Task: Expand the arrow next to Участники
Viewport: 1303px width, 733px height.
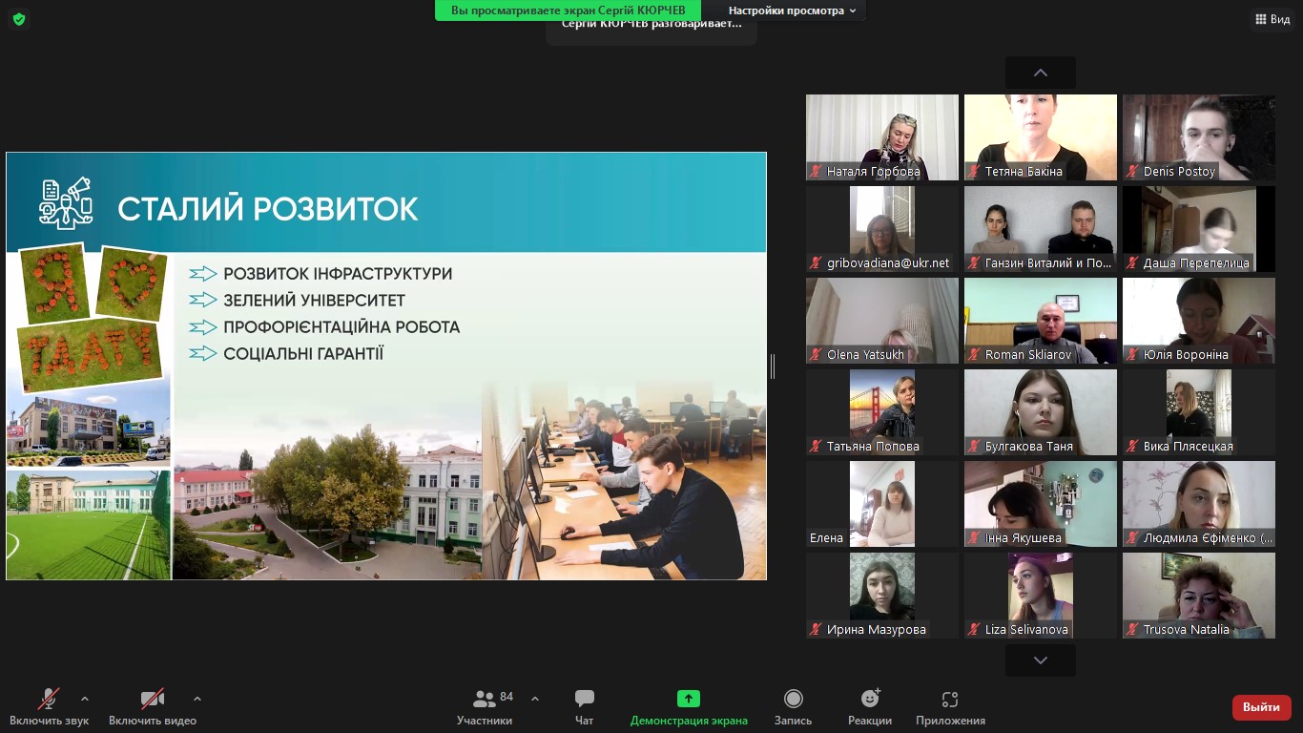Action: [x=535, y=699]
